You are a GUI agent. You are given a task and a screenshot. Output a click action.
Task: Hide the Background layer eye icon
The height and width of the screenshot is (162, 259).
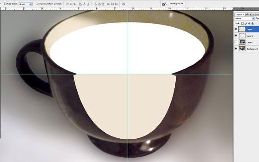(x=236, y=49)
